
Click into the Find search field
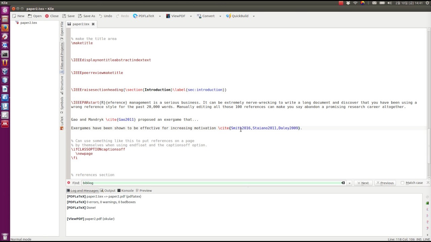tap(214, 183)
